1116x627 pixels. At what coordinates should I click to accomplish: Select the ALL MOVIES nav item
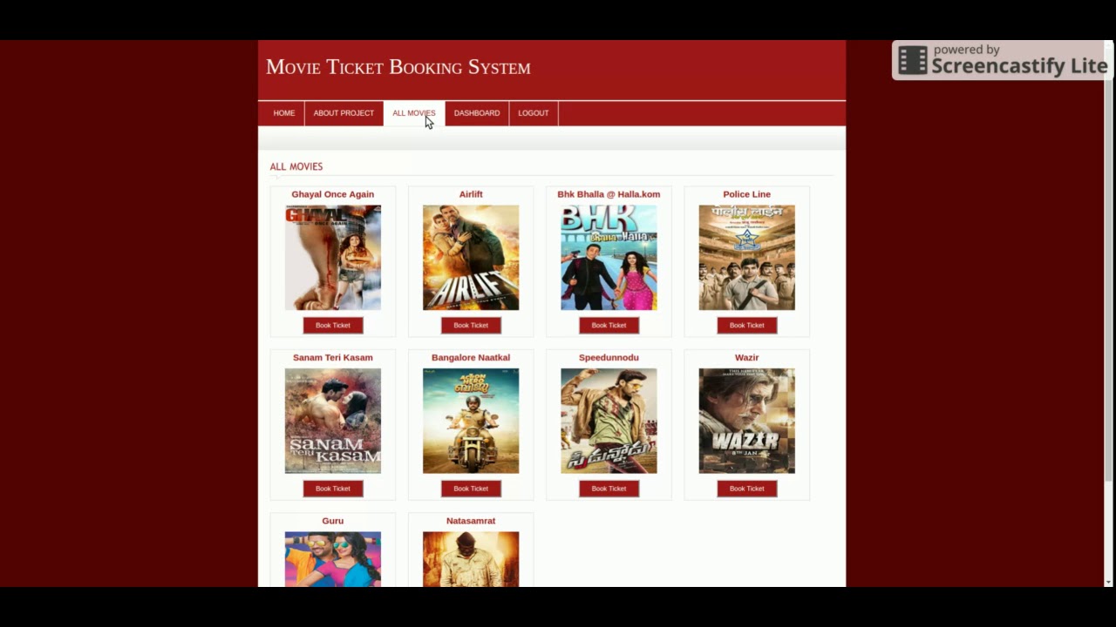pos(413,113)
